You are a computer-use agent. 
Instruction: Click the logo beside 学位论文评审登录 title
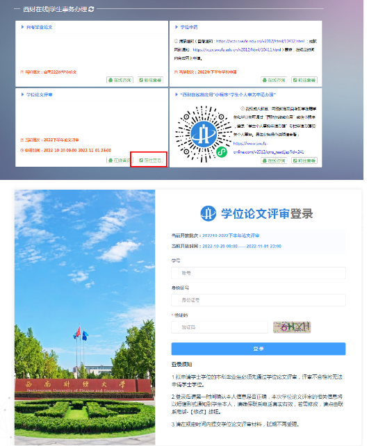208,213
